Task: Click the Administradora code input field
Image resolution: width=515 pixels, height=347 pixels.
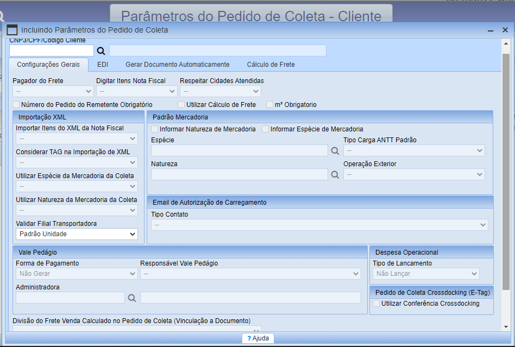Action: (x=70, y=298)
